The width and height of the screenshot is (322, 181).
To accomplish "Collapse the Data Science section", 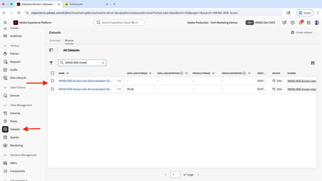I will click(x=5, y=87).
